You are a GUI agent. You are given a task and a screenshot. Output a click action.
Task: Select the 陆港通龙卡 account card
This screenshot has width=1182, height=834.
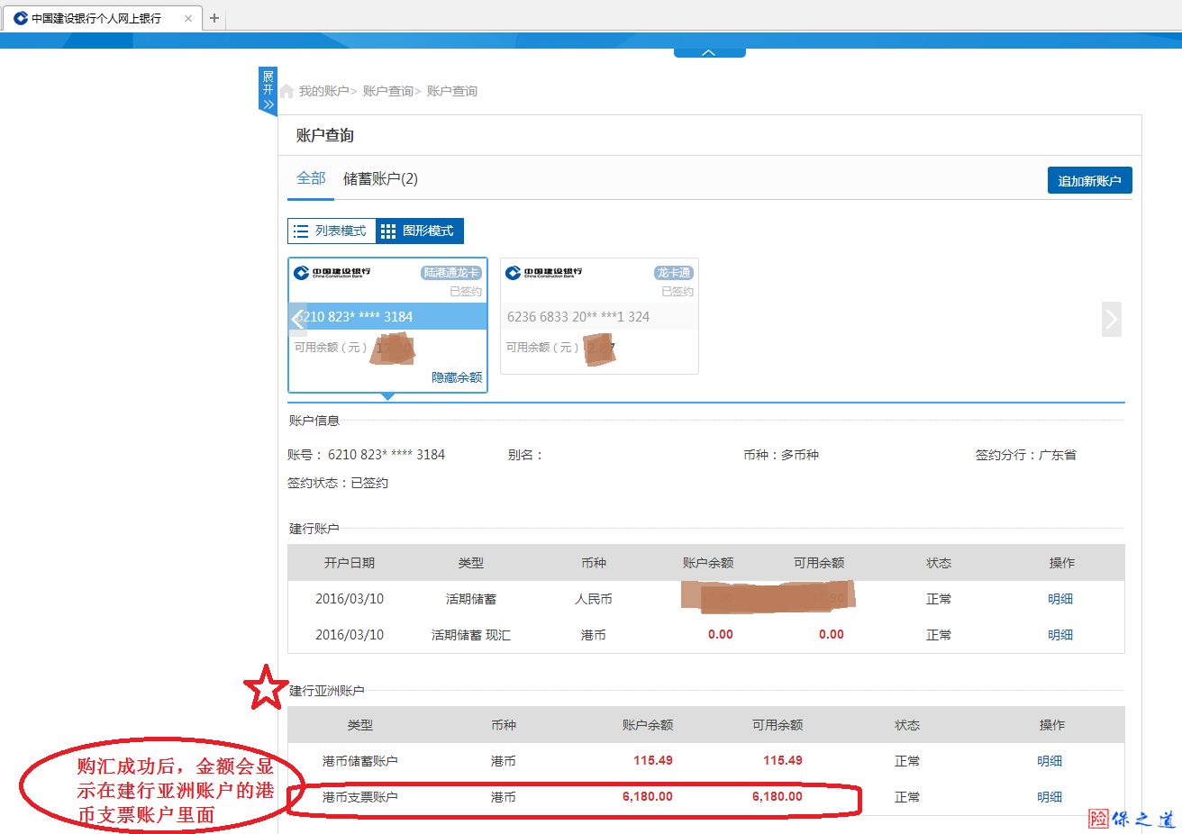387,325
